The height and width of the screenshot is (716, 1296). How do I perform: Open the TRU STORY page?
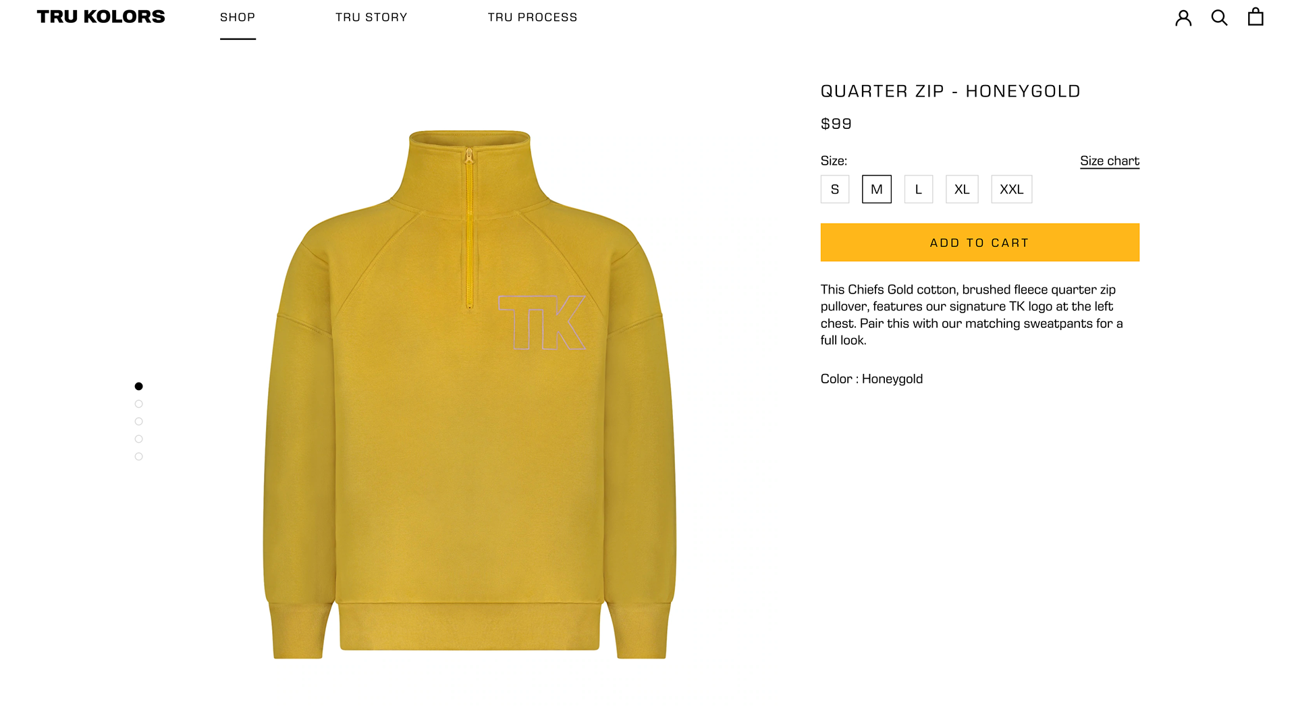tap(371, 18)
